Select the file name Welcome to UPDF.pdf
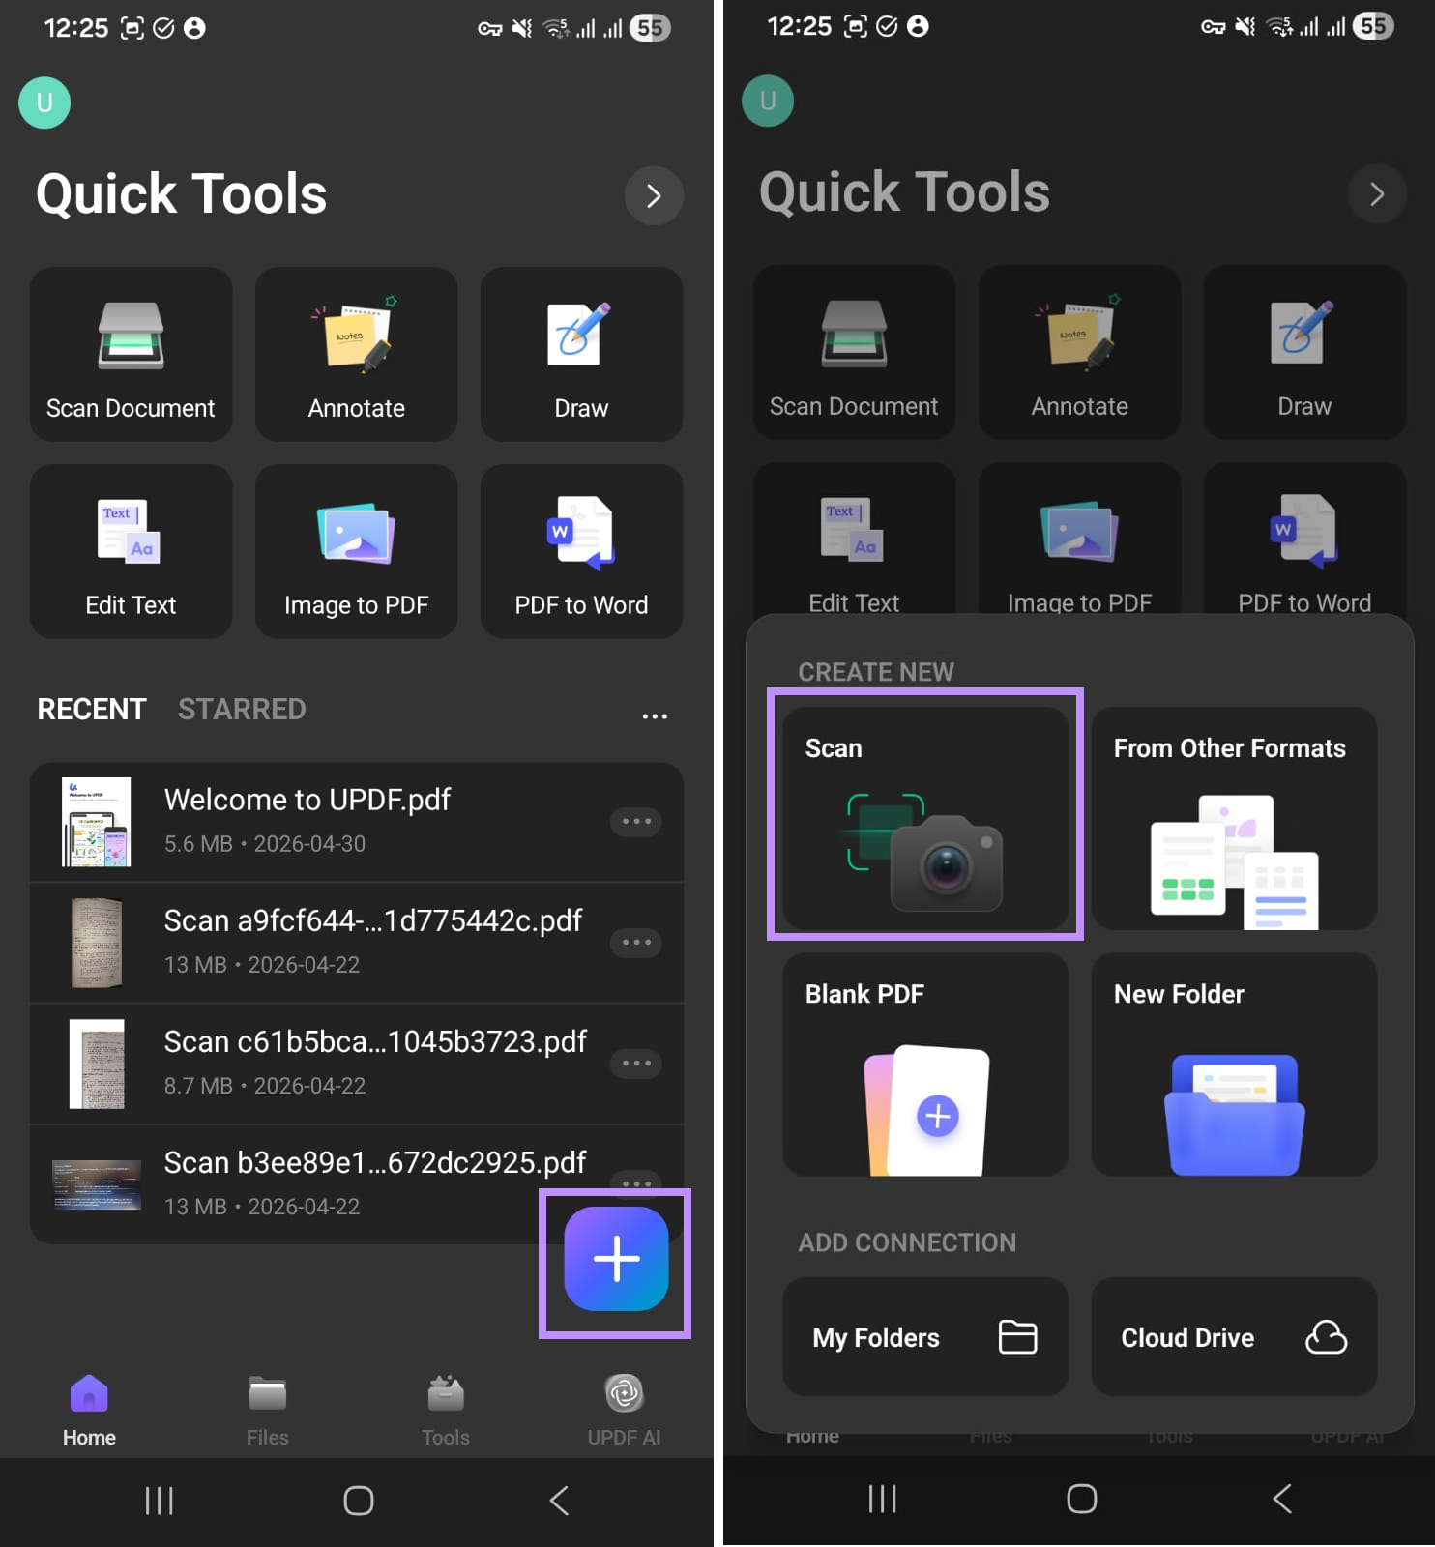This screenshot has width=1435, height=1547. (307, 801)
